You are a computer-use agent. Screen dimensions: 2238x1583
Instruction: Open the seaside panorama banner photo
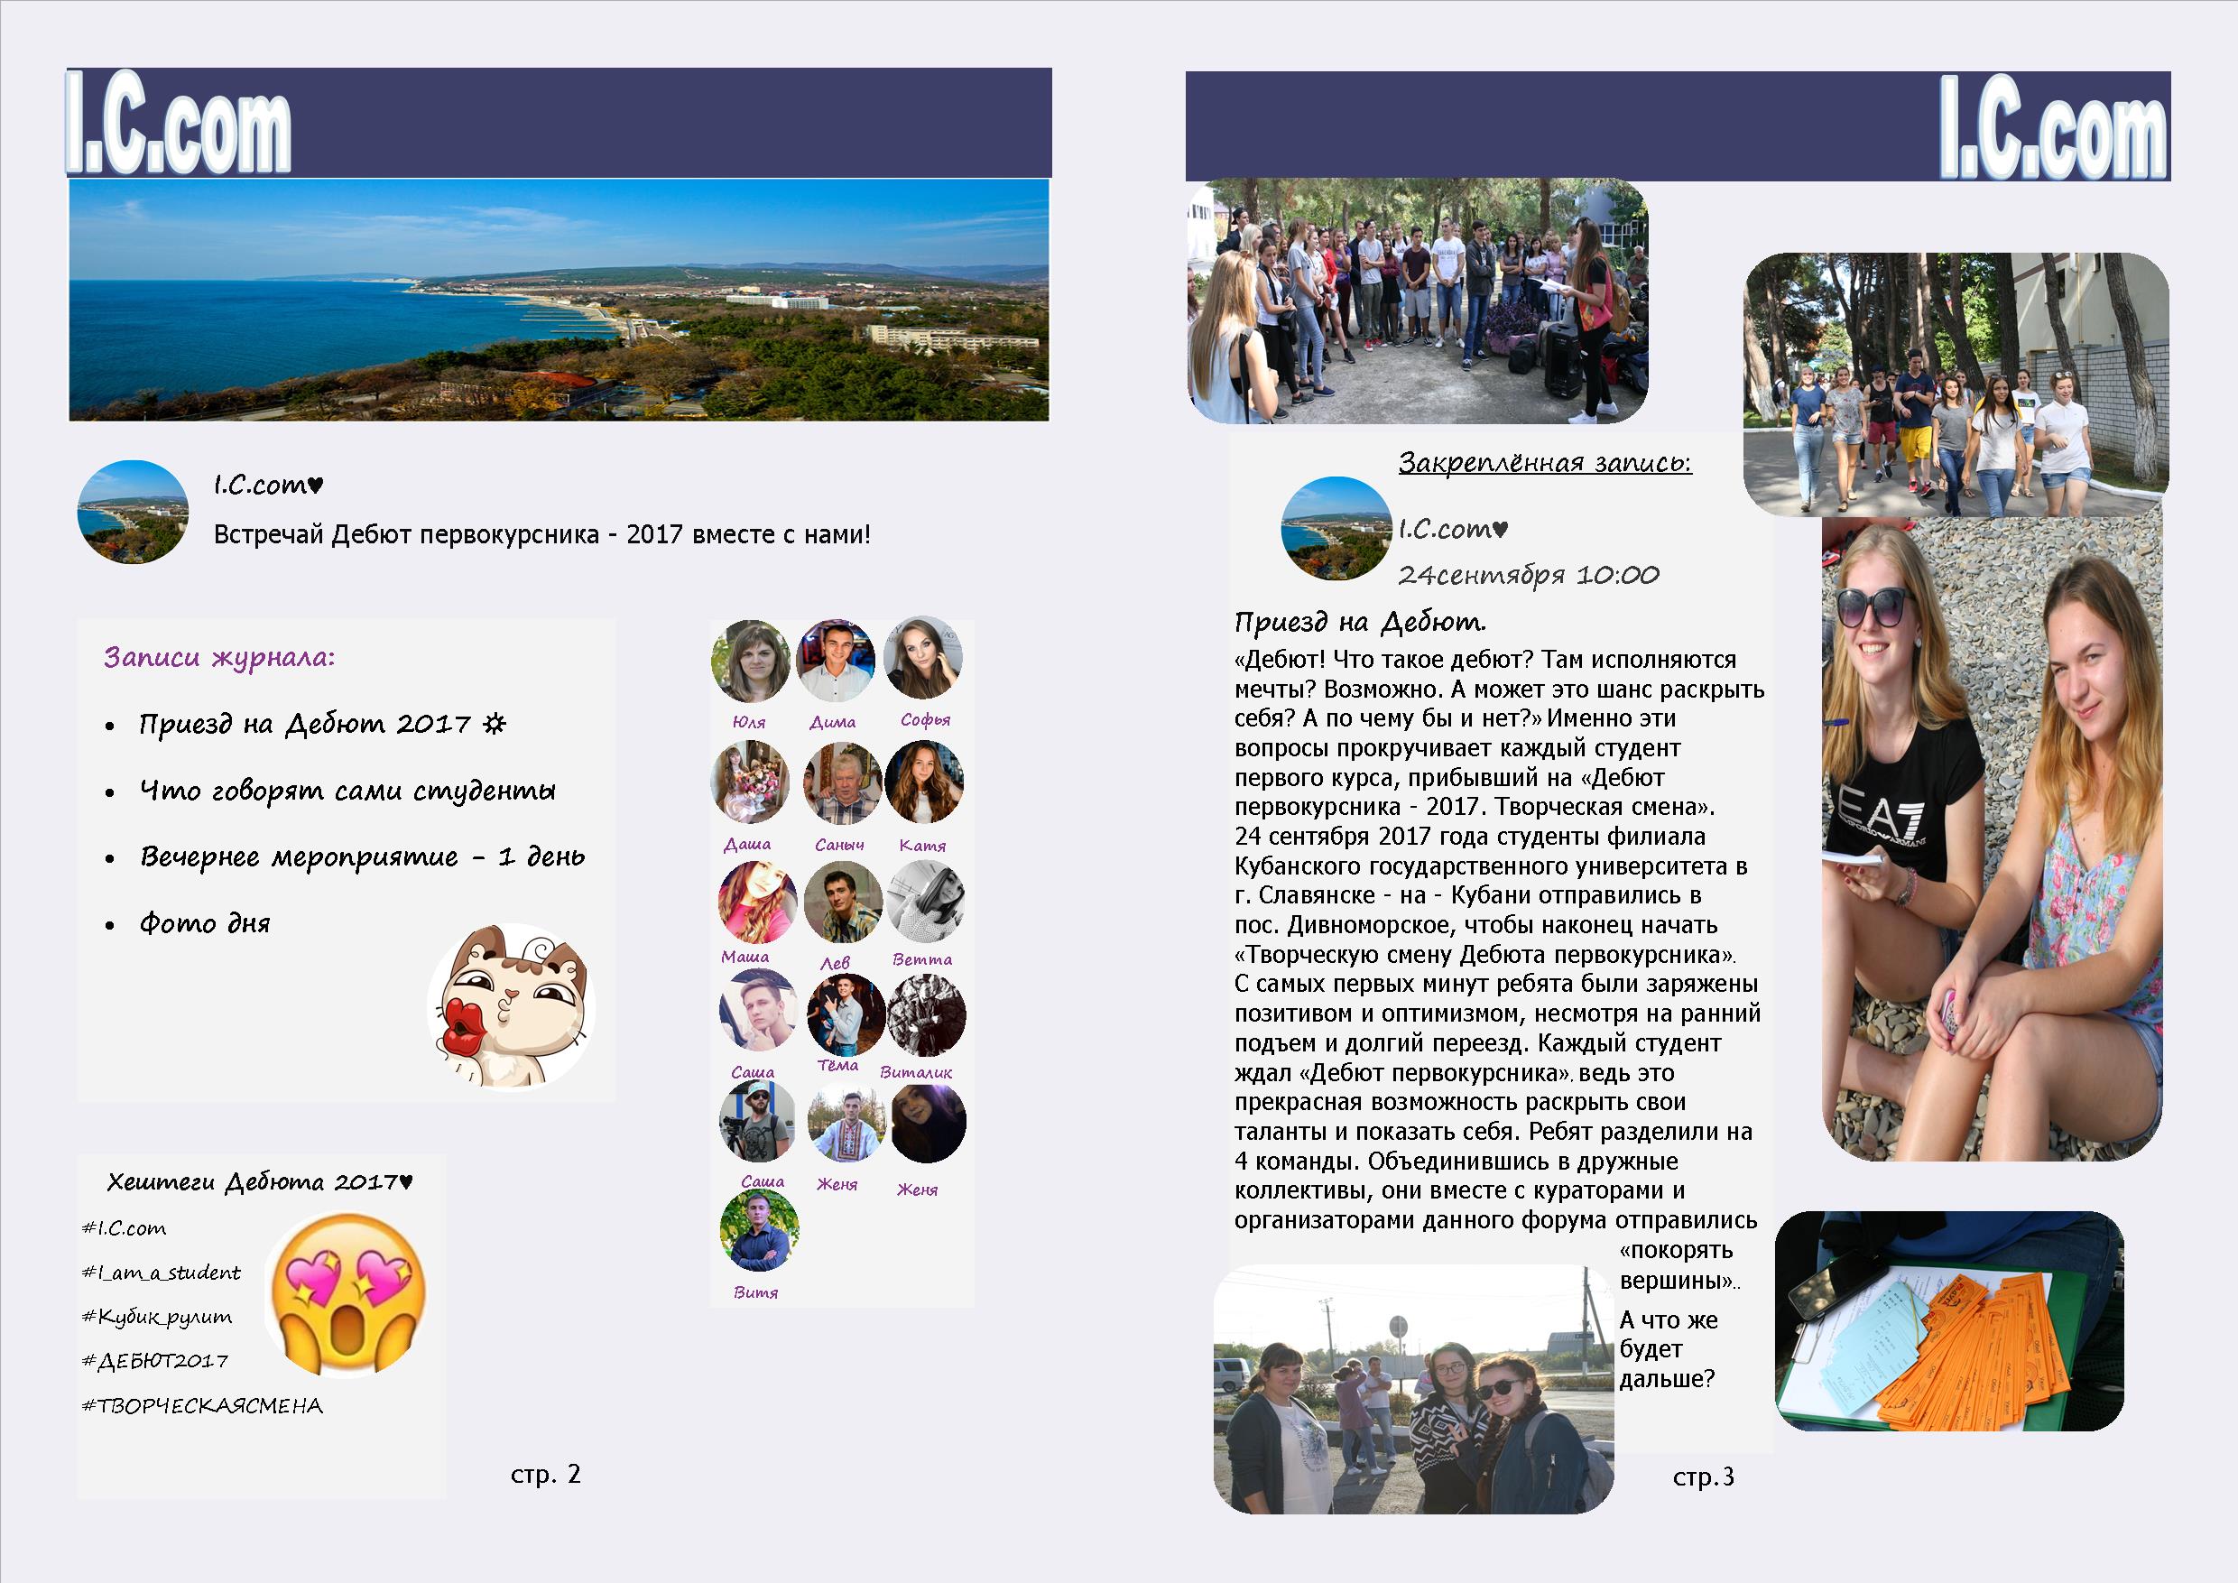559,301
